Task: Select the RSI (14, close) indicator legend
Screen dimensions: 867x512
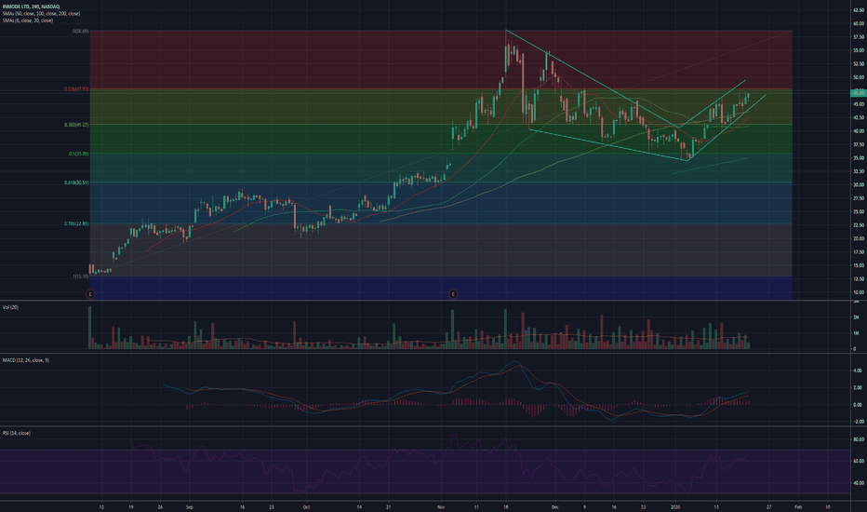Action: 17,434
